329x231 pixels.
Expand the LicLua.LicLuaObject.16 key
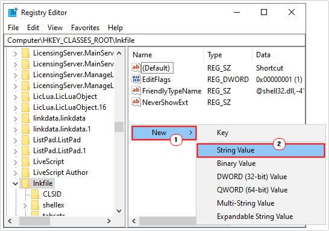[x=15, y=108]
